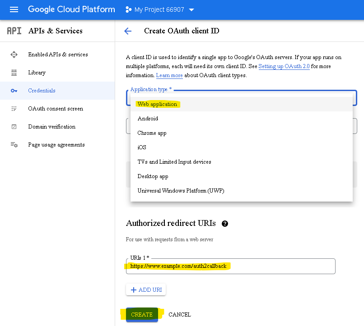This screenshot has width=364, height=326.
Task: Click the project selector dots icon
Action: click(128, 10)
